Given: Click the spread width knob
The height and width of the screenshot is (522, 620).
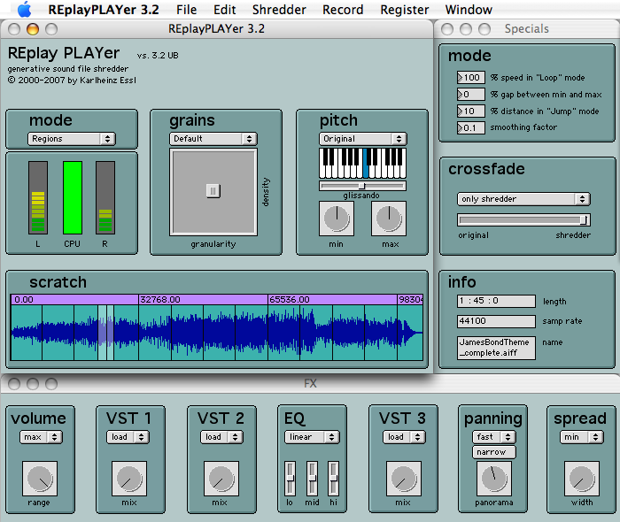Looking at the screenshot, I should tap(582, 478).
